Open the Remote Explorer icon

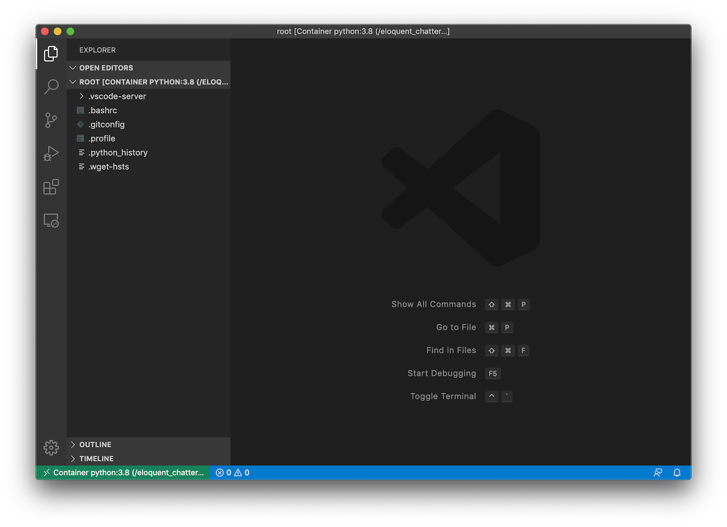[x=51, y=220]
